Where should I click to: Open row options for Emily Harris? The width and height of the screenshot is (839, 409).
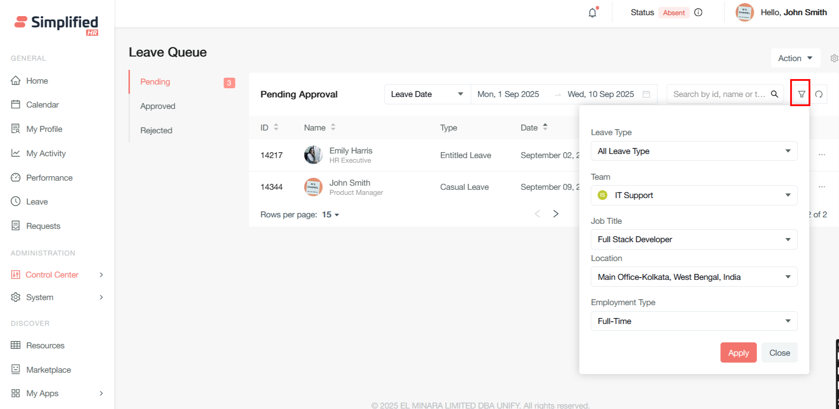tap(822, 155)
